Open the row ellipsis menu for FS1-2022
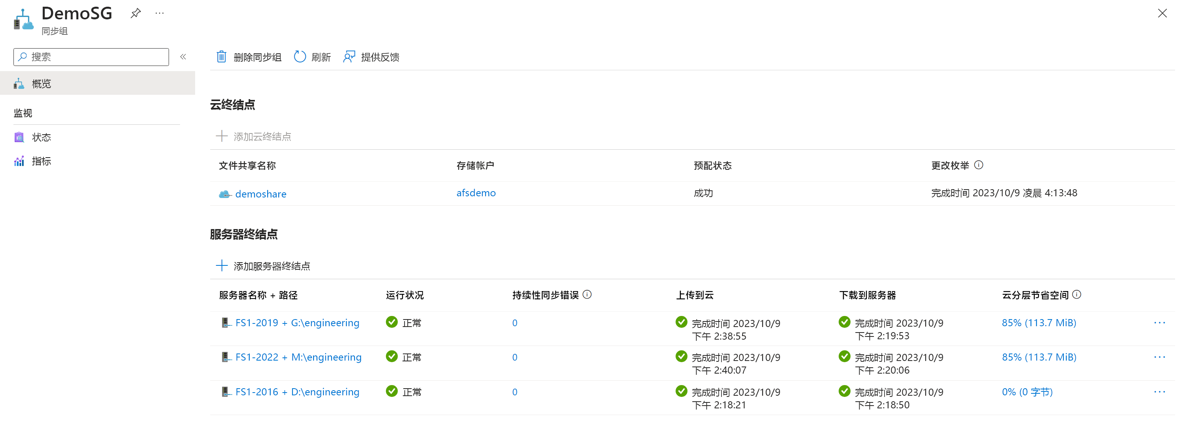 point(1159,357)
